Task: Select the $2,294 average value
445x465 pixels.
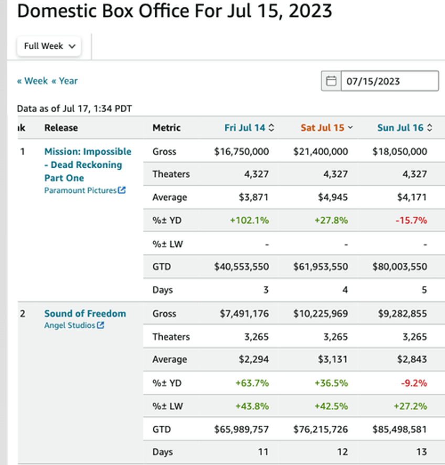Action: (253, 359)
